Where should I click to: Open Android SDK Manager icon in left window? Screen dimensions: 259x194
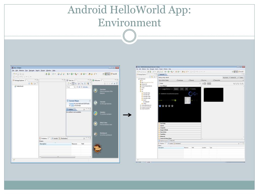(x=47, y=74)
